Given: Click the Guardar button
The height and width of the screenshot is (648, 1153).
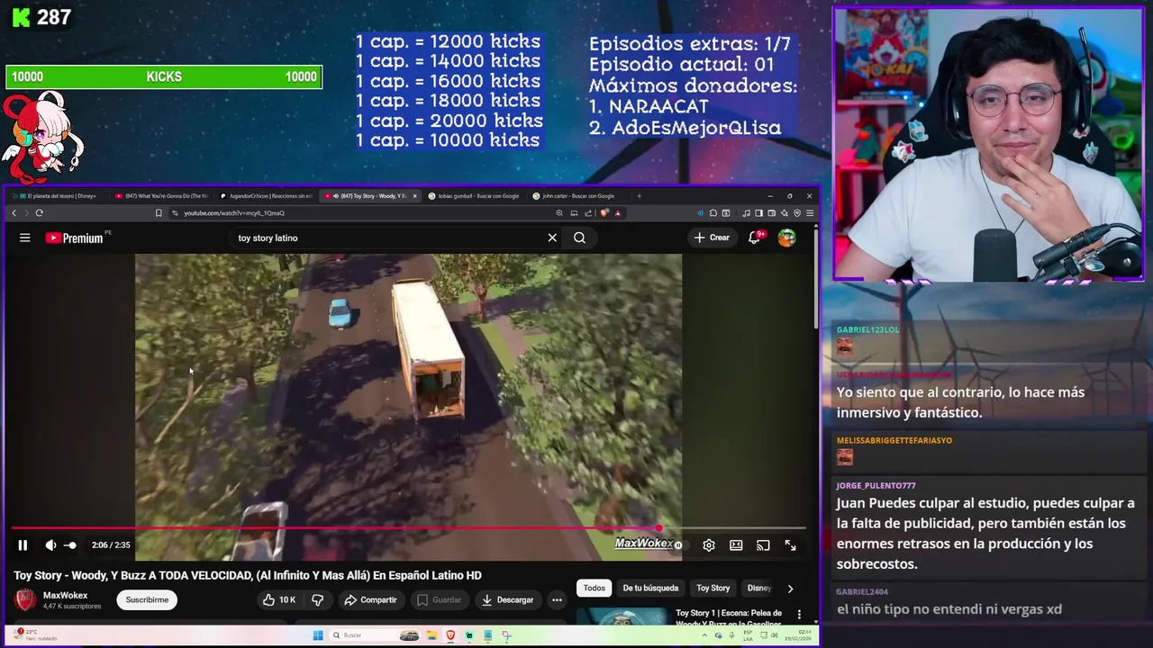Looking at the screenshot, I should pyautogui.click(x=439, y=600).
